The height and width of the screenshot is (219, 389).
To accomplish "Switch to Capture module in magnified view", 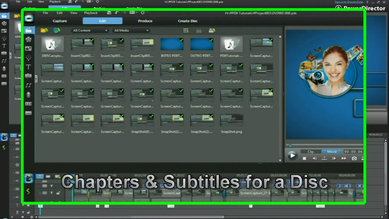I will tap(60, 21).
